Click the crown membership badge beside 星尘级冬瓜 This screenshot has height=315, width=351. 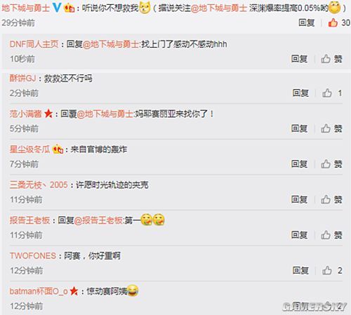pyautogui.click(x=58, y=149)
